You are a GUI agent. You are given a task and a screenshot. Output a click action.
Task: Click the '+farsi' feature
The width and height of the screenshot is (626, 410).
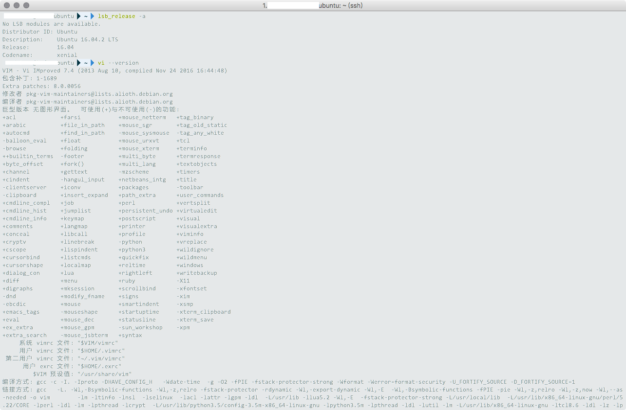pos(71,117)
